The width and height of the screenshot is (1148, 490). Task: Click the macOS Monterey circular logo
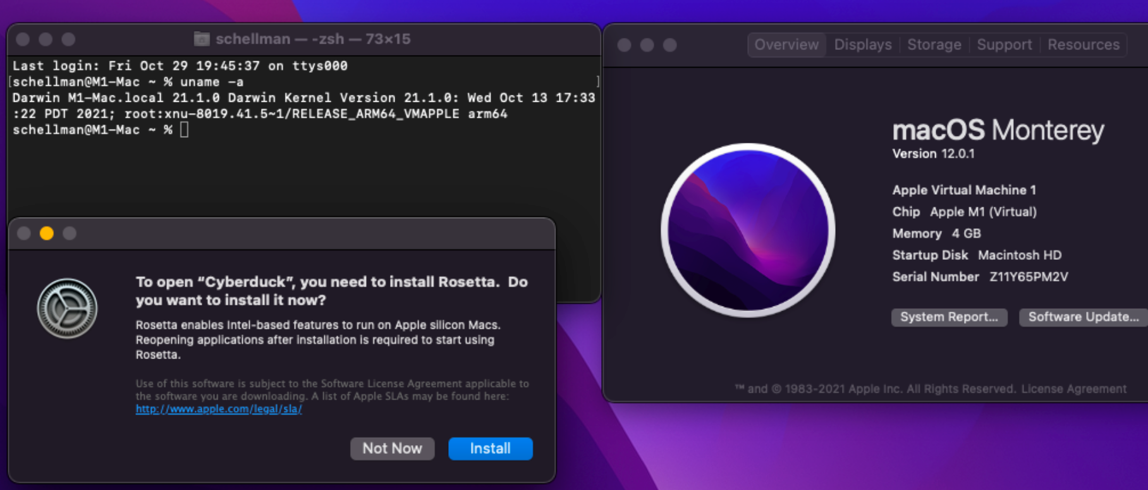coord(748,230)
